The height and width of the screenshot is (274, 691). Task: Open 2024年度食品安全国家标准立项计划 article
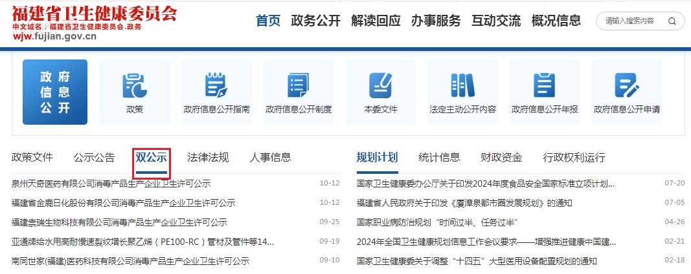click(x=486, y=184)
